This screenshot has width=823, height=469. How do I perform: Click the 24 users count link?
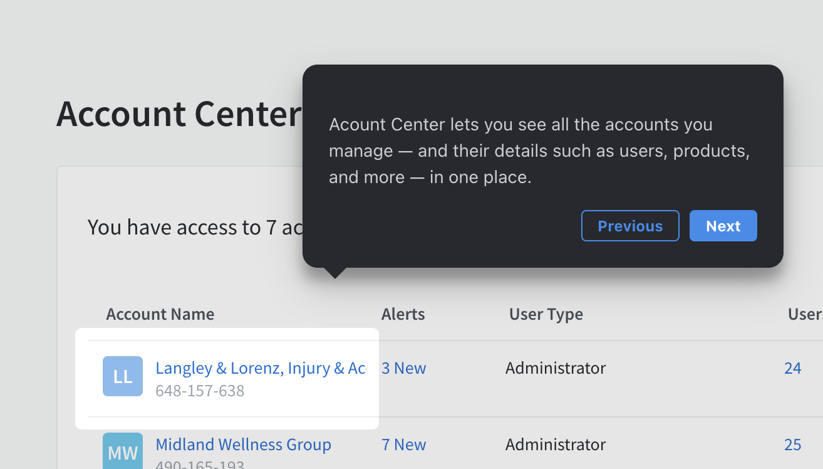point(792,368)
